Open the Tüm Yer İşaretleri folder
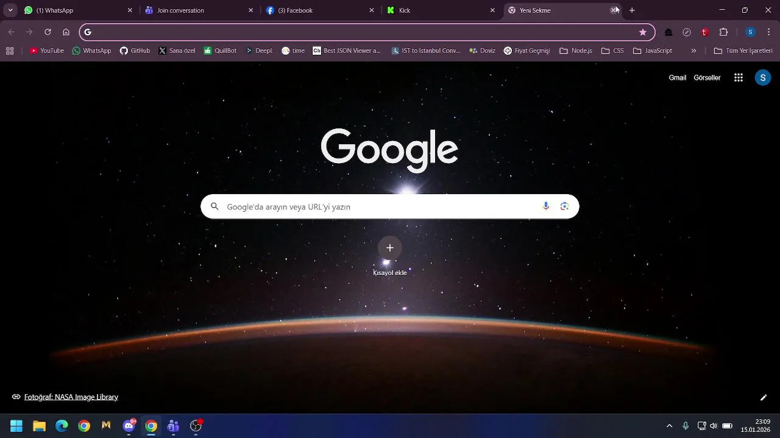The width and height of the screenshot is (780, 438). [743, 51]
